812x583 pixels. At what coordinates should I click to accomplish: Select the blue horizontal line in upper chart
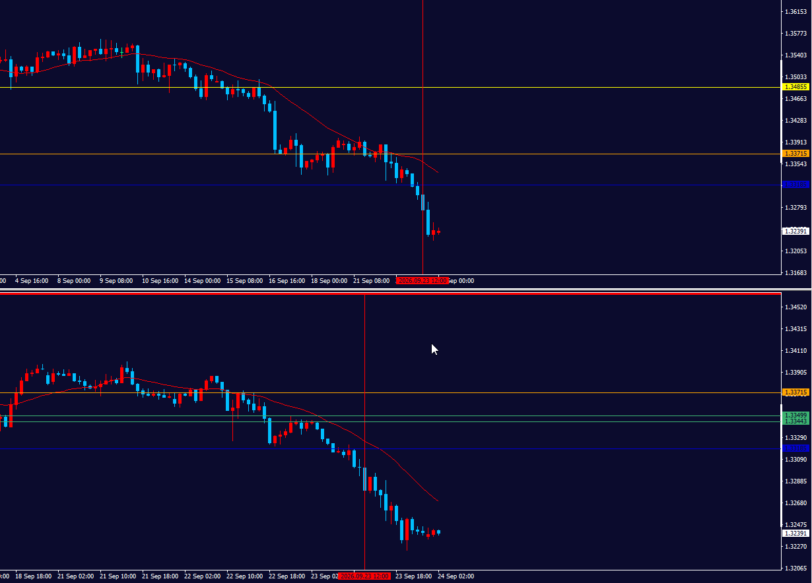tap(389, 185)
